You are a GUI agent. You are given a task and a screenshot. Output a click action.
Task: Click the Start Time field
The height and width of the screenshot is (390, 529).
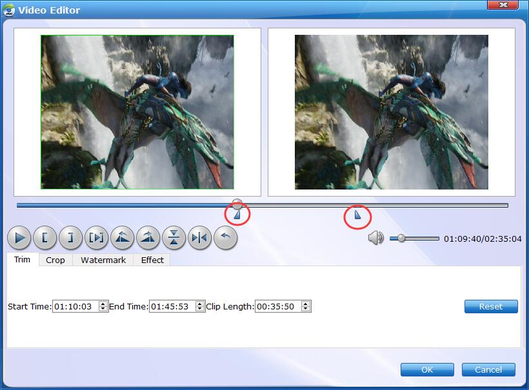pos(76,306)
